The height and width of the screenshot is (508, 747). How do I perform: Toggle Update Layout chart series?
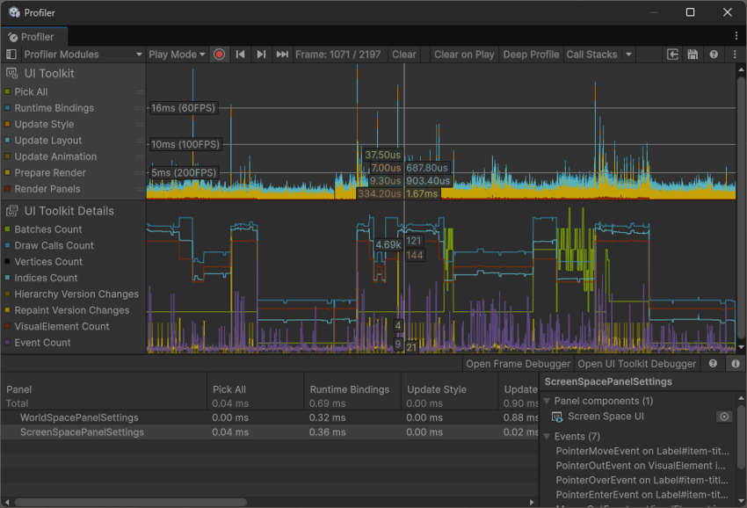7,140
